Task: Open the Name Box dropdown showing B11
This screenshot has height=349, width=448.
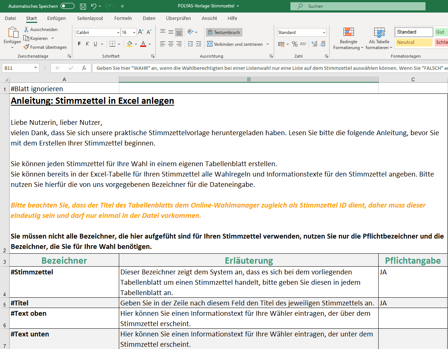Action: (35, 68)
